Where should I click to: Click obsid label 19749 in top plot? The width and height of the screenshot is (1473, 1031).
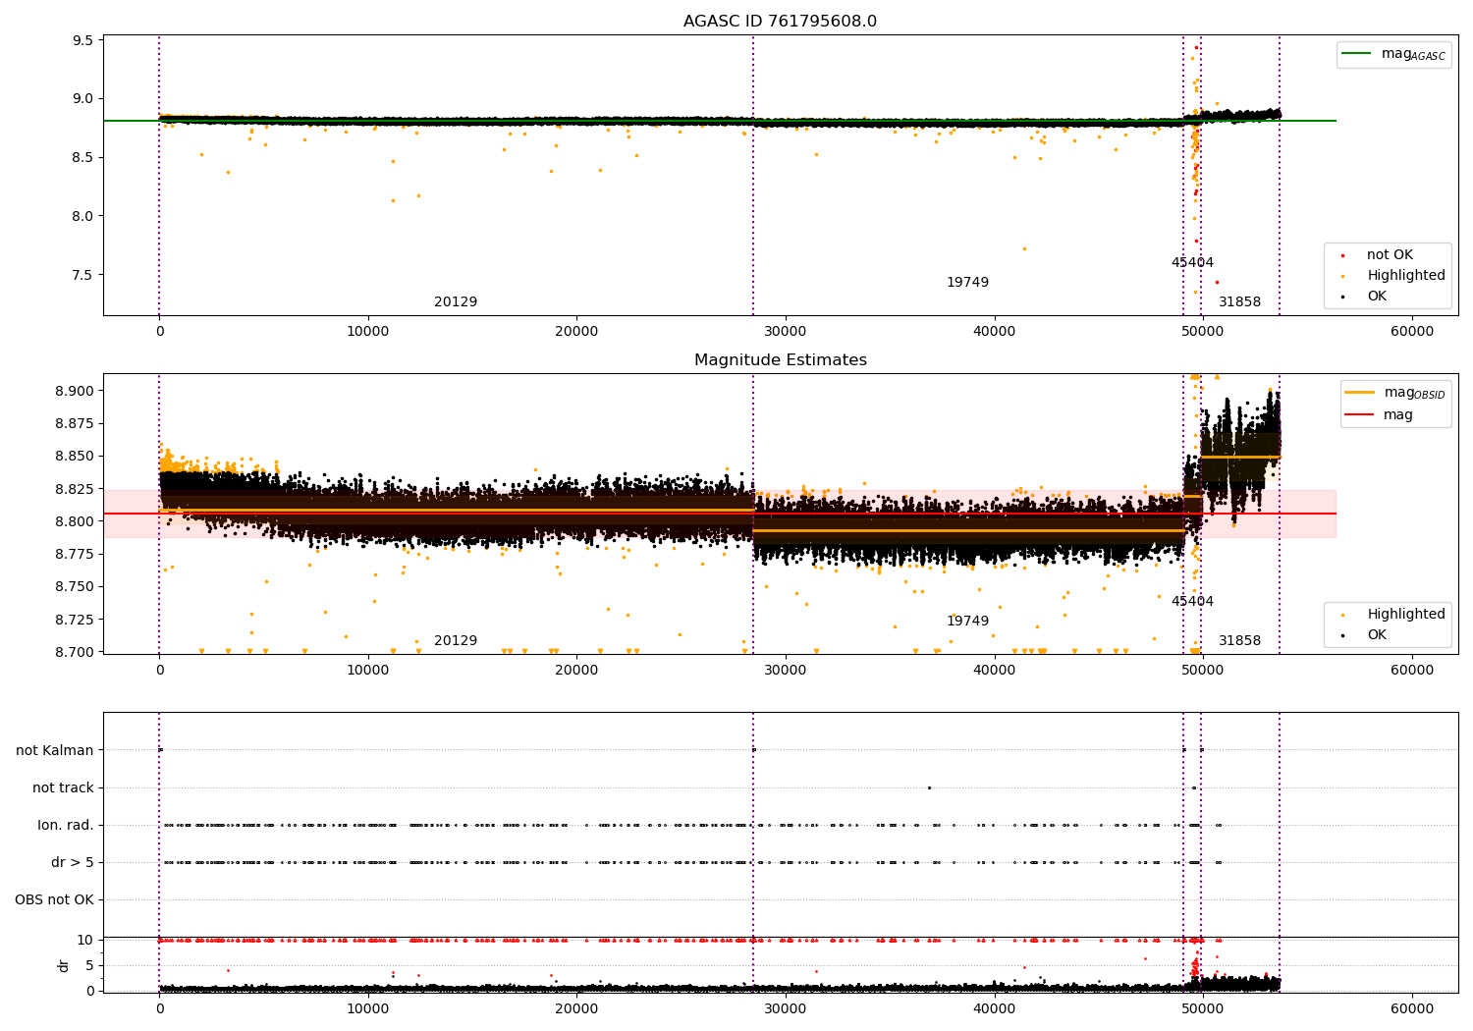pyautogui.click(x=967, y=283)
